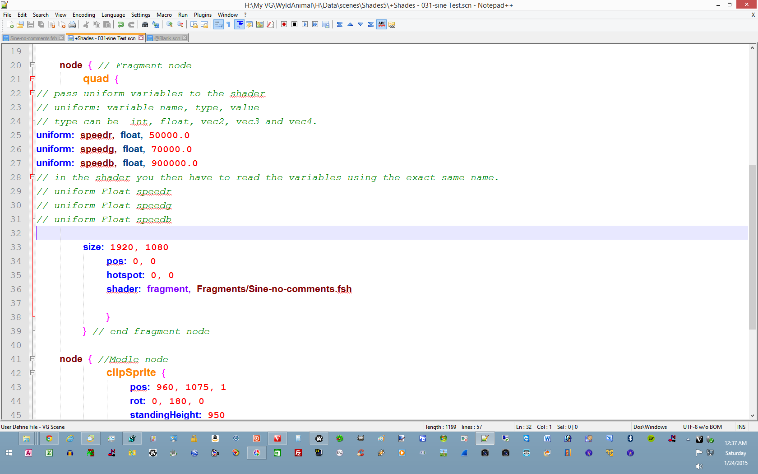Start macro recording with the red dot icon

(284, 24)
